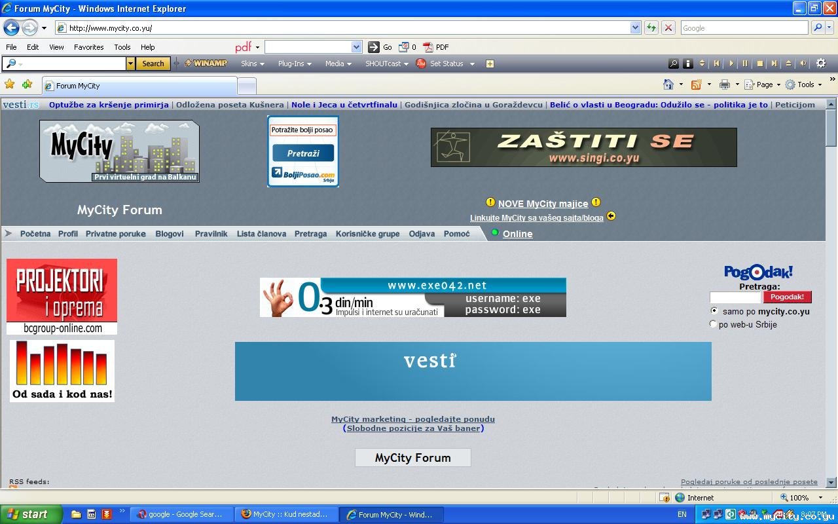Click the Home icon in the command bar
838x524 pixels.
pos(668,84)
